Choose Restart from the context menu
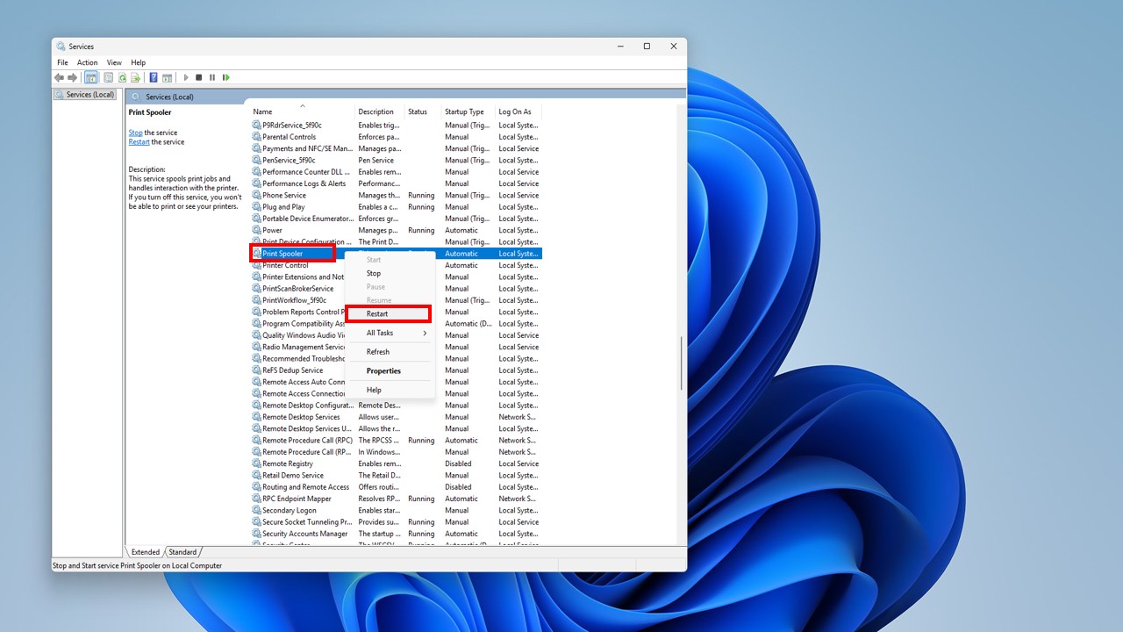Viewport: 1123px width, 632px height. coord(377,313)
